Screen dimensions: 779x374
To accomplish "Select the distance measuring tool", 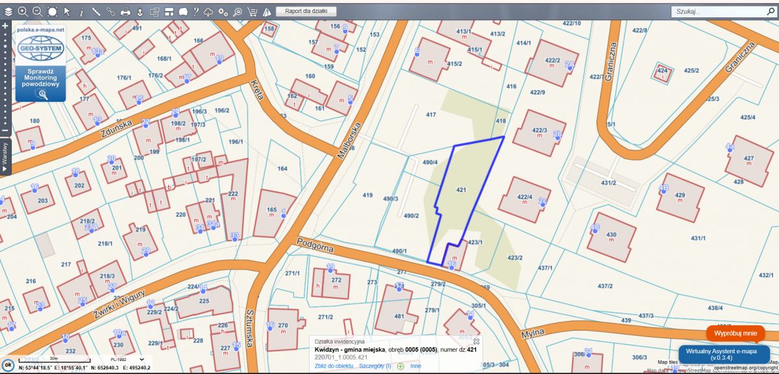I will (96, 12).
